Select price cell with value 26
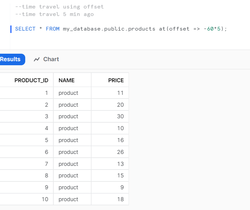This screenshot has height=210, width=250. point(110,152)
